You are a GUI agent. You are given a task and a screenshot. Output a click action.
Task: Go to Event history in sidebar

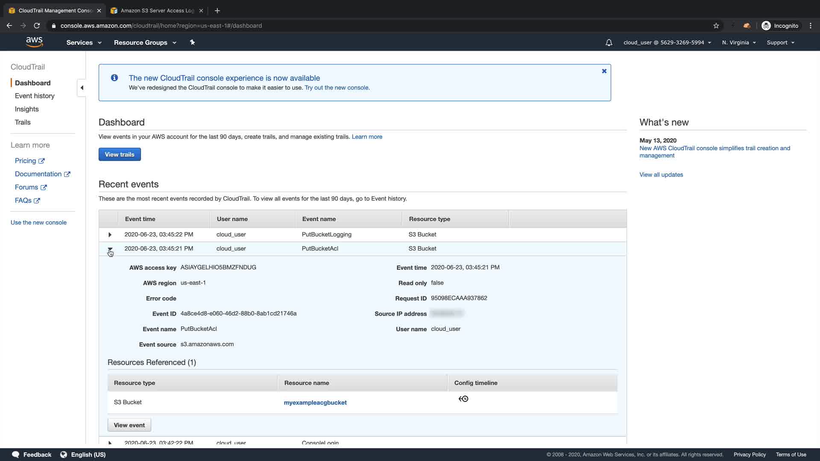pyautogui.click(x=35, y=96)
